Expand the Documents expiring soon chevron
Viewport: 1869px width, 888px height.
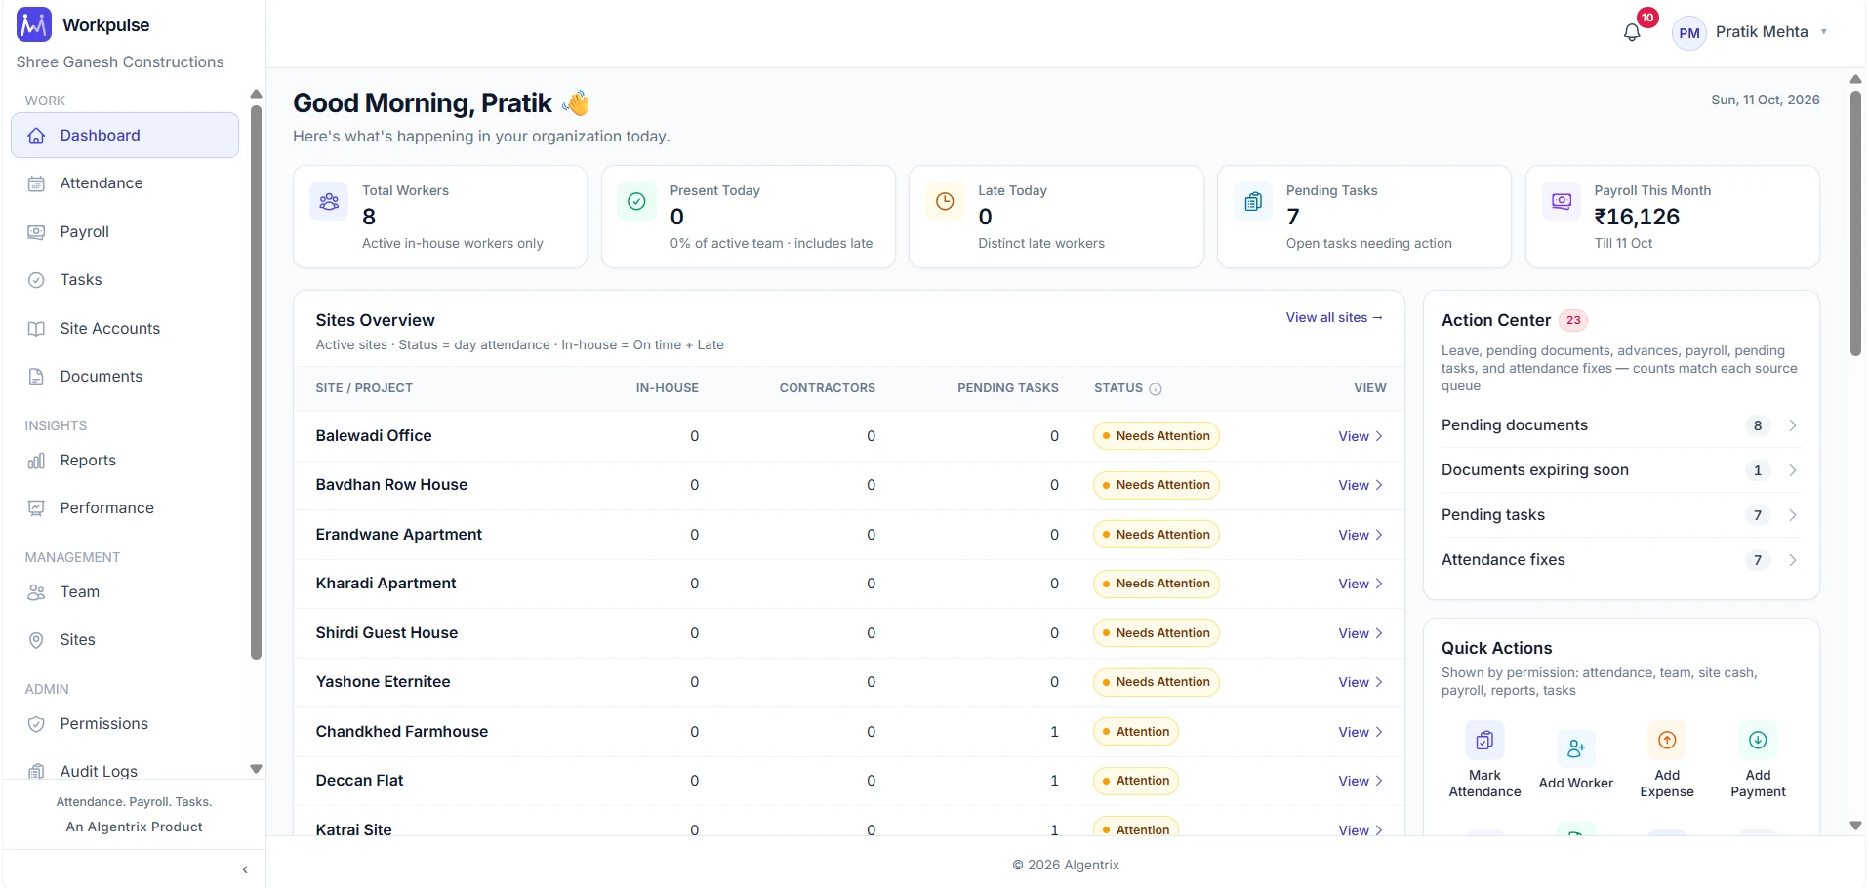click(x=1793, y=470)
